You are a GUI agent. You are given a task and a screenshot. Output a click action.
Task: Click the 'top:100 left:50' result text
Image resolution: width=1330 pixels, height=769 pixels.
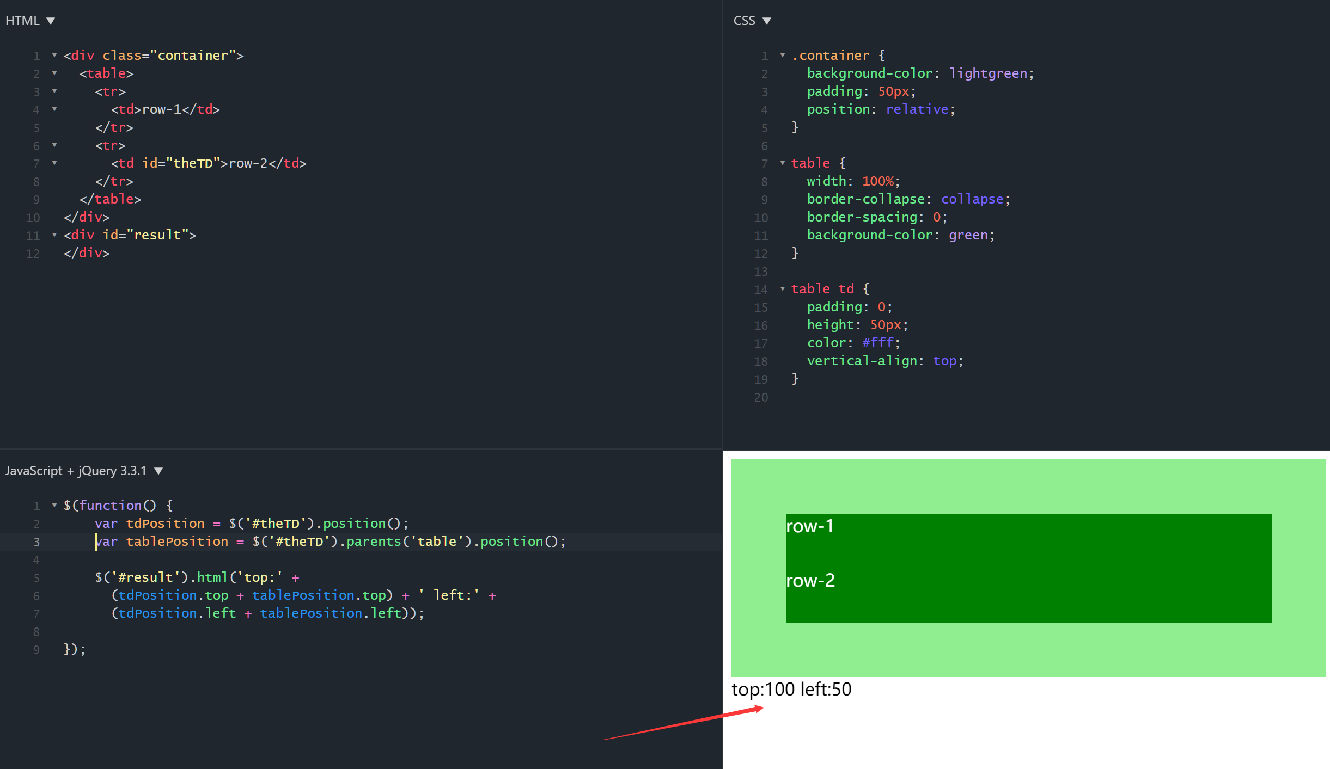point(791,690)
